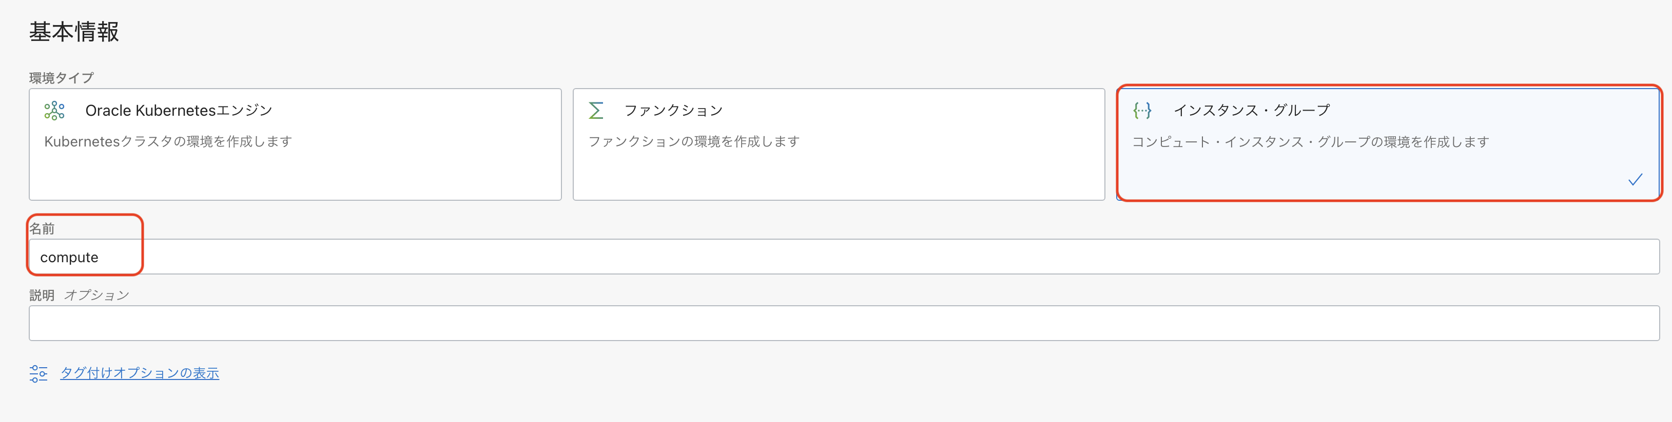This screenshot has height=422, width=1672.
Task: Click the 名前 field containing compute
Action: pos(844,257)
